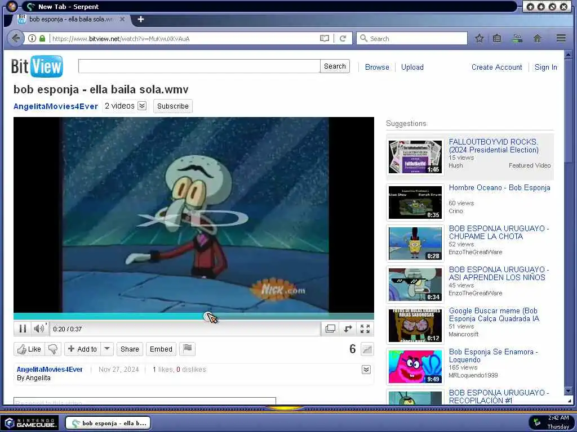
Task: Reload the page with the refresh icon
Action: point(343,38)
